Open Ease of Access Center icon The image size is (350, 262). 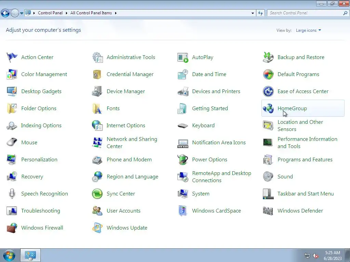click(268, 91)
